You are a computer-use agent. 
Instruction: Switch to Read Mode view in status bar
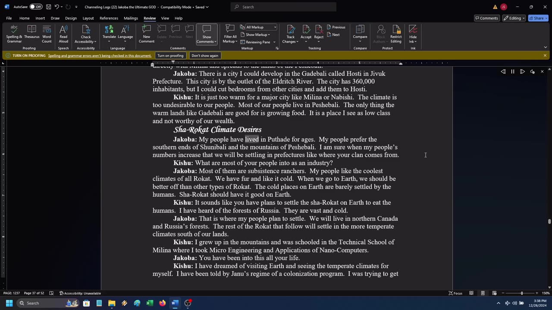tap(471, 293)
